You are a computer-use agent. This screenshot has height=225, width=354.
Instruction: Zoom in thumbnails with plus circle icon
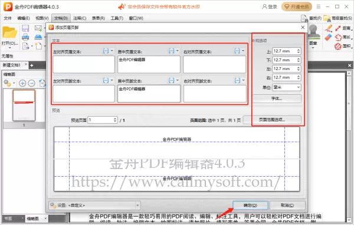22,83
